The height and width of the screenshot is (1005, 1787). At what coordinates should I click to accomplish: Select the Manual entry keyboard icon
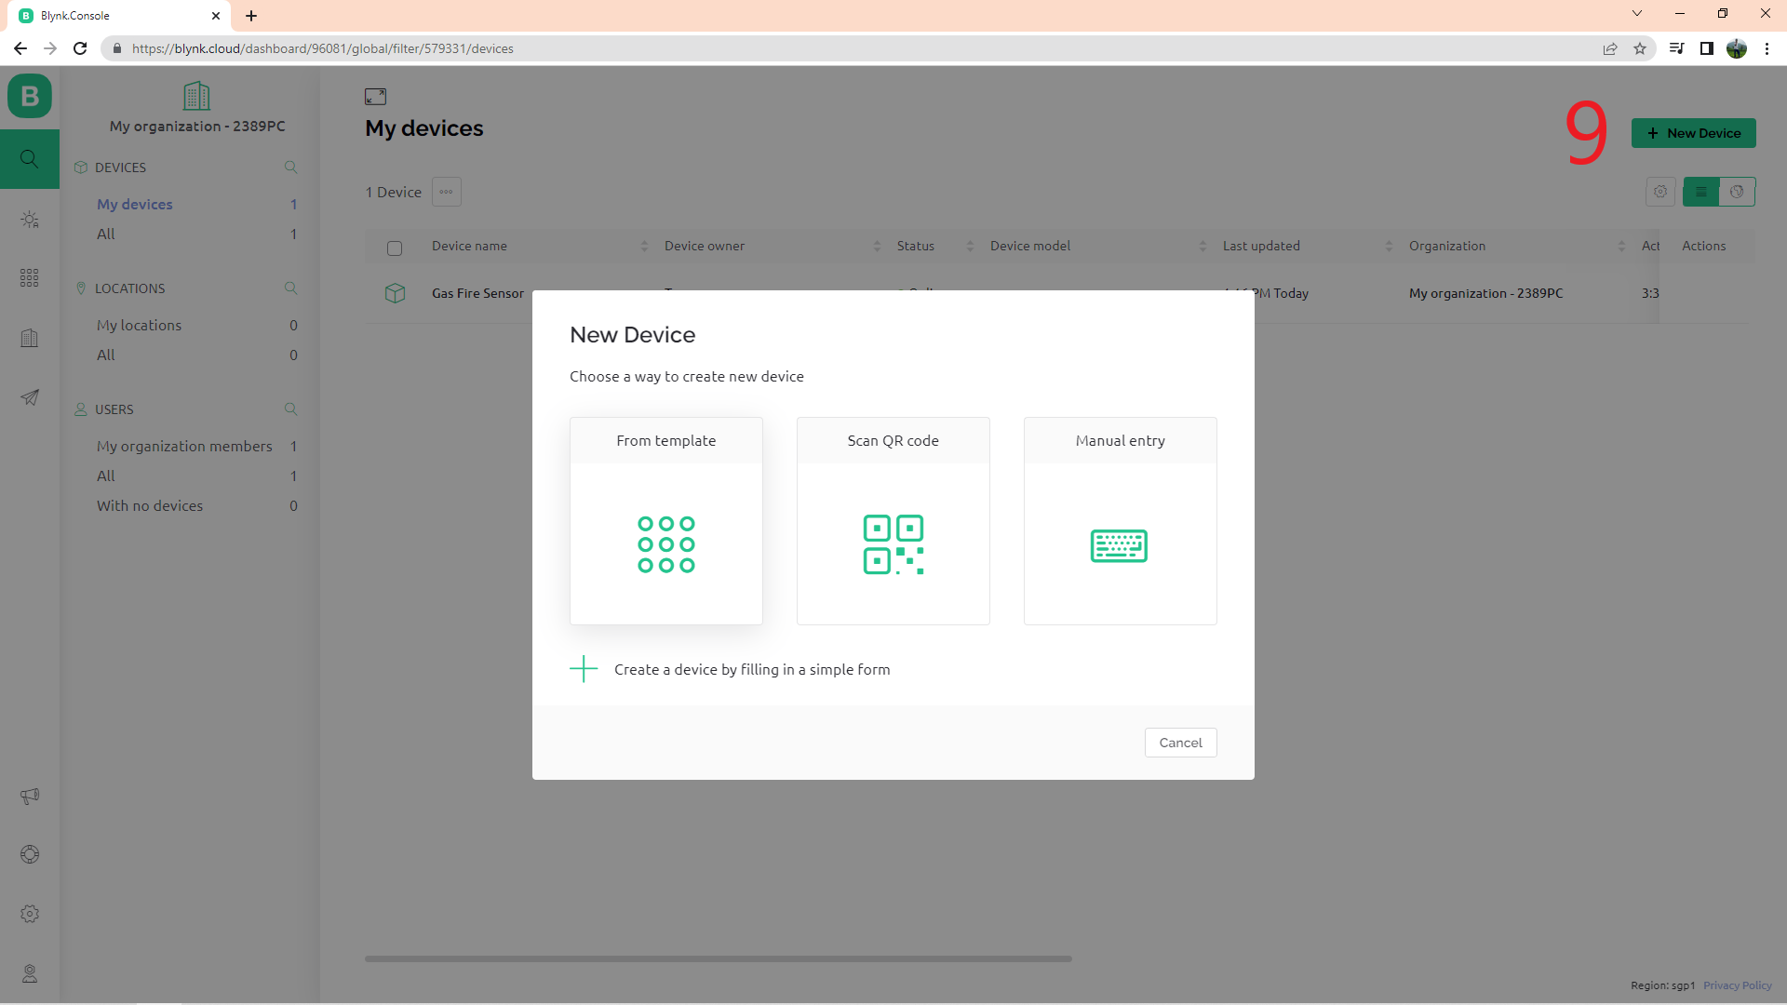pos(1119,545)
